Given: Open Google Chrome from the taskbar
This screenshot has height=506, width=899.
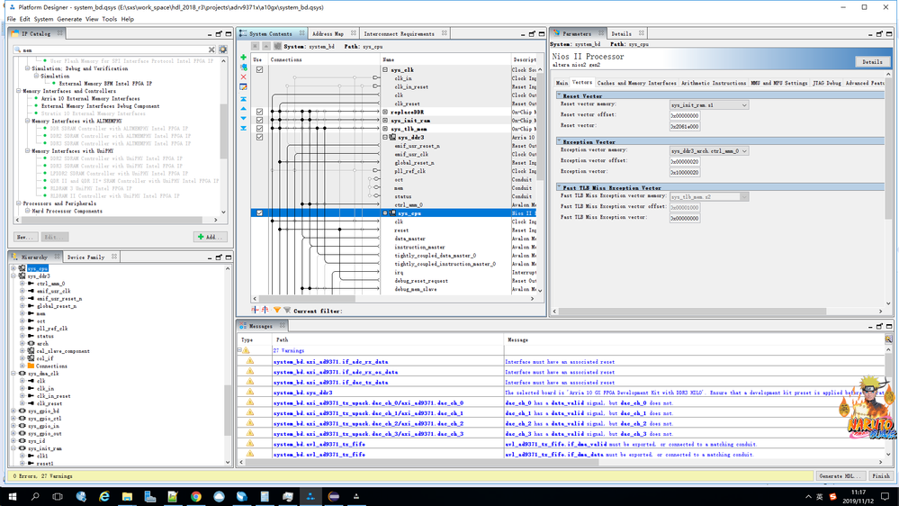Looking at the screenshot, I should tap(195, 496).
